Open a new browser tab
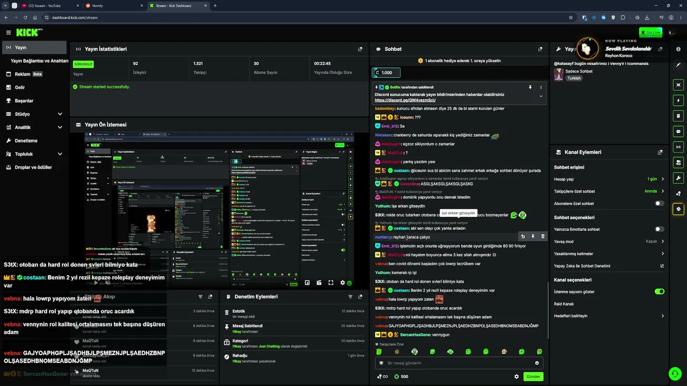 [x=215, y=5]
